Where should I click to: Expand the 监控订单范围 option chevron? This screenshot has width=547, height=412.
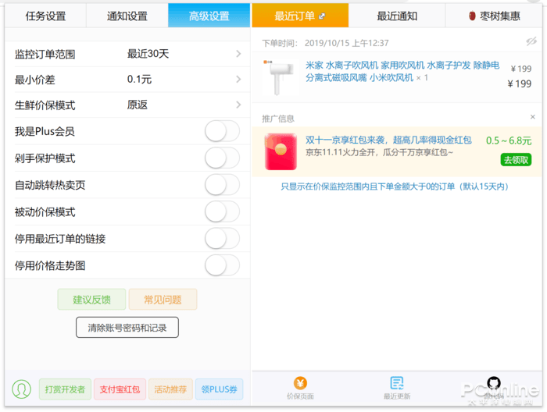(238, 54)
